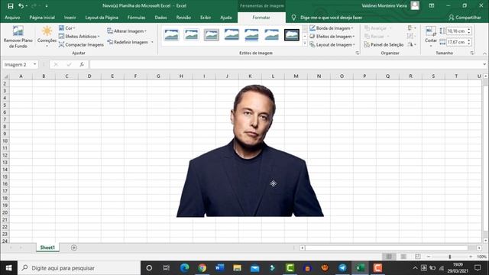Click the zoom in plus button

pyautogui.click(x=471, y=257)
